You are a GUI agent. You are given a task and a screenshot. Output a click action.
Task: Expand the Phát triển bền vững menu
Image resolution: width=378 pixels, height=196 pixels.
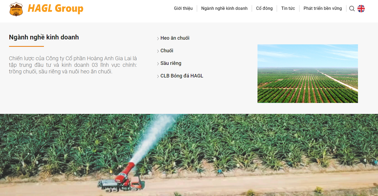click(x=323, y=8)
